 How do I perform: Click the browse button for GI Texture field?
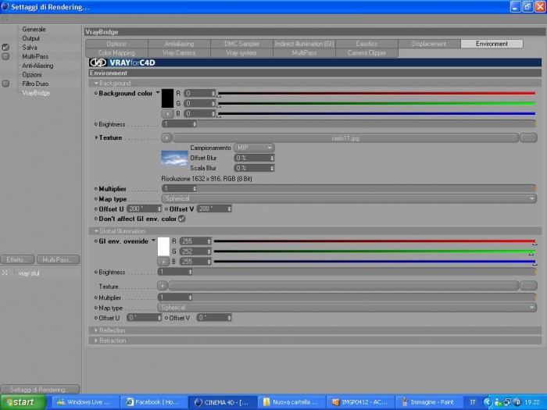click(x=528, y=286)
